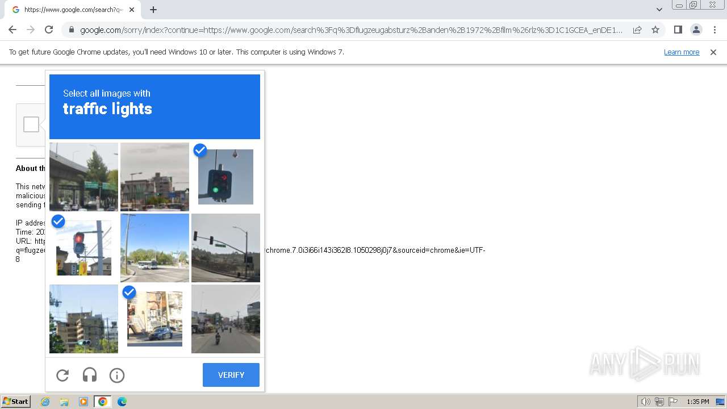
Task: Open the Chrome profile menu
Action: point(696,30)
